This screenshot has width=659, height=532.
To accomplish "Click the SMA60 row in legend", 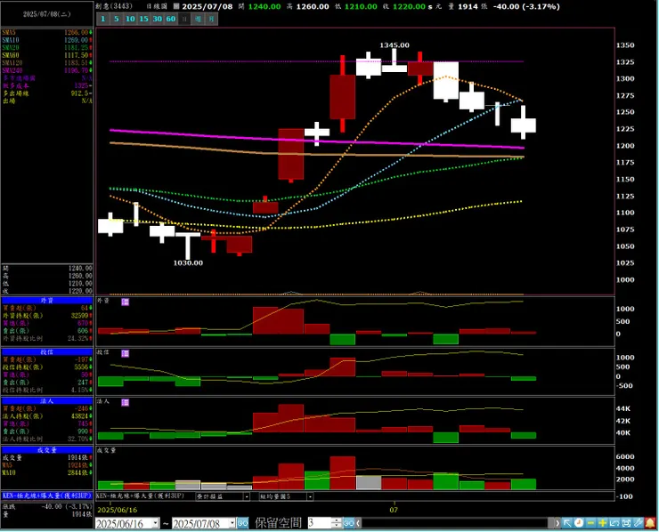I will 46,55.
